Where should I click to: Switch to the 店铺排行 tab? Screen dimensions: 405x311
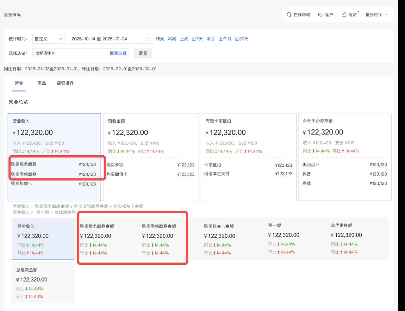(x=65, y=83)
